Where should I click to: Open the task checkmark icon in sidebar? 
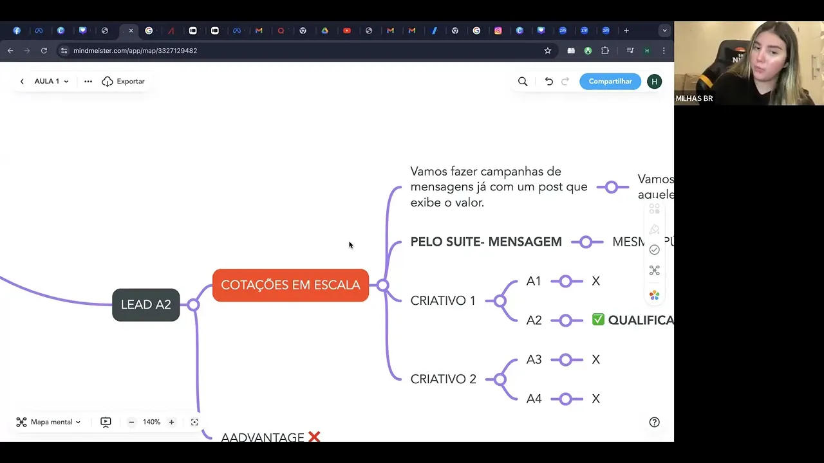coord(655,250)
